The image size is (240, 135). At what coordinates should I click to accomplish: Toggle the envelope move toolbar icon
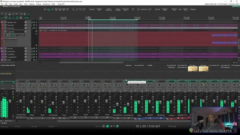pyautogui.click(x=10, y=18)
